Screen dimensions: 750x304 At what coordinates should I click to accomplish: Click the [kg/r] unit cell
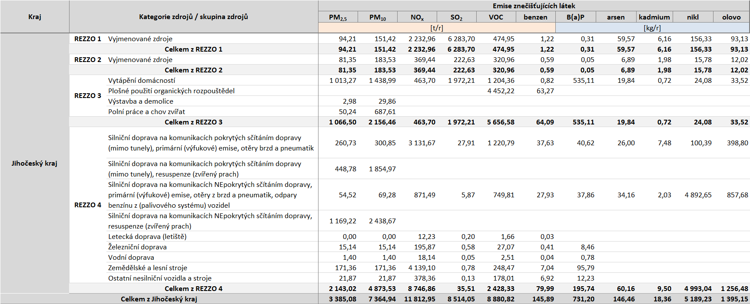pos(652,28)
